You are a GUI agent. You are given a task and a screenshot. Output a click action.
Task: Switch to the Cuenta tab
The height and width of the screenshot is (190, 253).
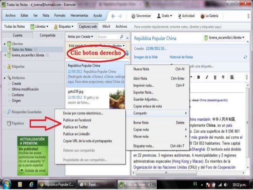pyautogui.click(x=17, y=35)
